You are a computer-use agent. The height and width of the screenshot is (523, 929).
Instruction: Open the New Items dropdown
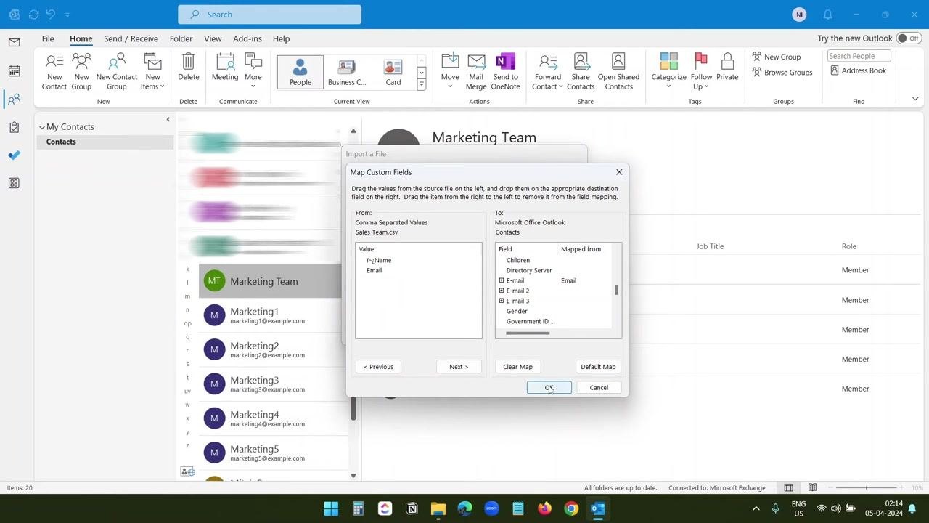[x=152, y=72]
